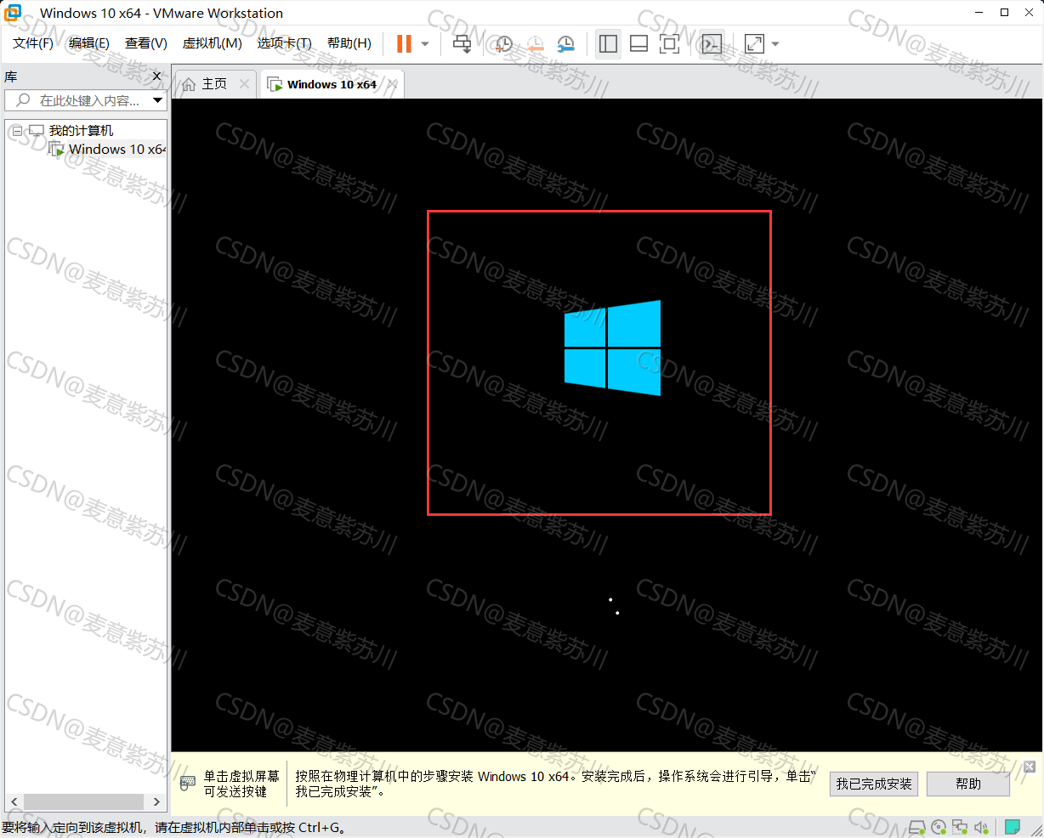Click the 帮助 button in the info bar
The height and width of the screenshot is (838, 1044).
pos(968,784)
